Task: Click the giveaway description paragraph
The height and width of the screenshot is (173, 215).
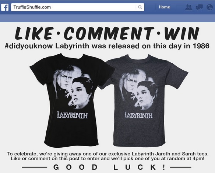Action: (x=107, y=156)
